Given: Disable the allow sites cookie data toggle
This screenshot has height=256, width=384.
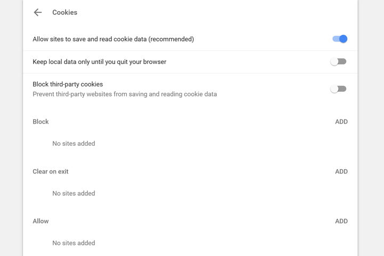Looking at the screenshot, I should (339, 39).
